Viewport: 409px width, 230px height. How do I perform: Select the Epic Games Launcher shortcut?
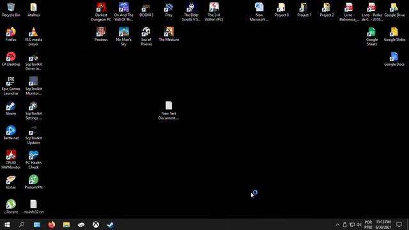click(11, 86)
